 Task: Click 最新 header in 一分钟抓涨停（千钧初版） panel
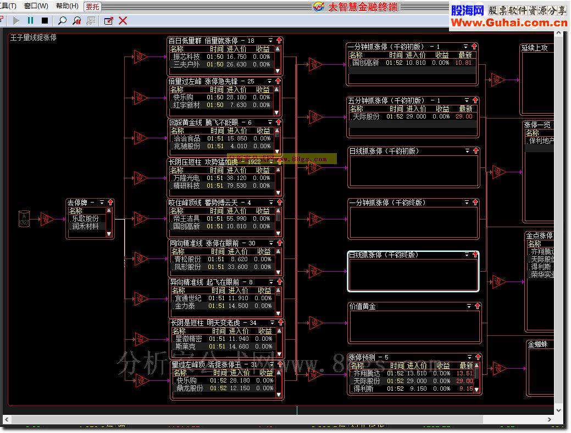[465, 55]
